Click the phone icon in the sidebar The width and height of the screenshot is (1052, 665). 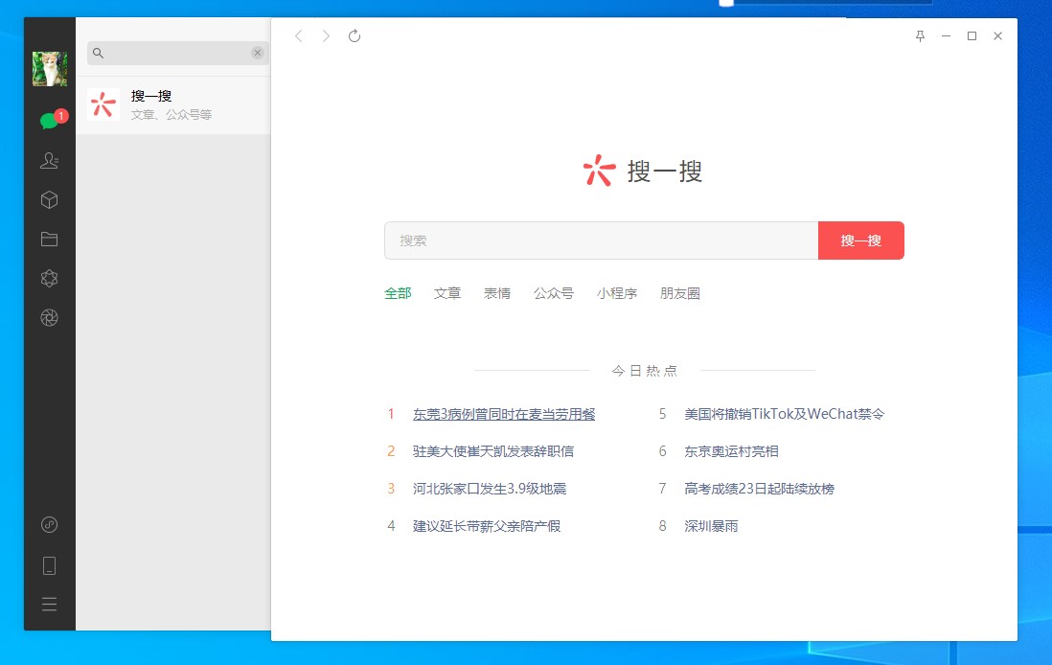point(50,565)
